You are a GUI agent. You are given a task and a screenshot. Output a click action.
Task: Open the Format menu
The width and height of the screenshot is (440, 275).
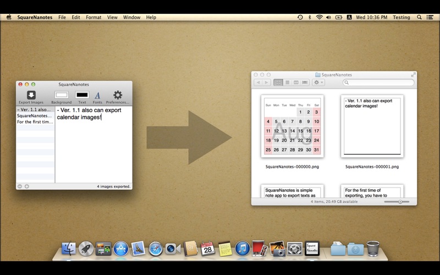94,17
